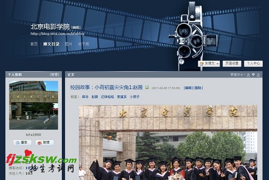Viewport: 269px width, 180px height.
Task: Click the 删除 link next to the post date
Action: (x=198, y=88)
